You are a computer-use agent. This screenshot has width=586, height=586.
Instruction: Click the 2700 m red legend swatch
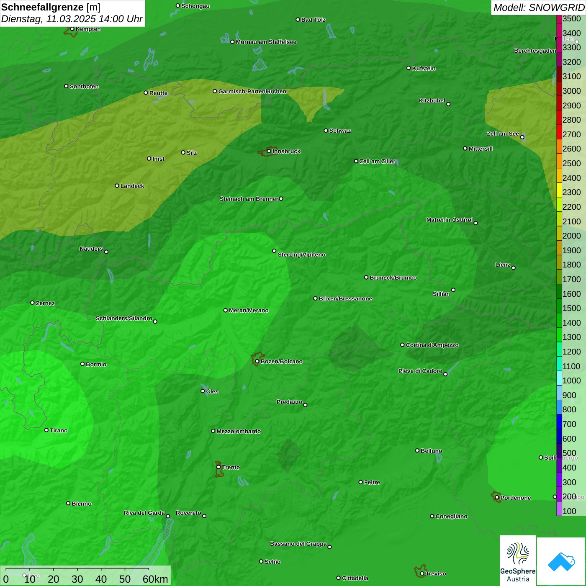[559, 132]
